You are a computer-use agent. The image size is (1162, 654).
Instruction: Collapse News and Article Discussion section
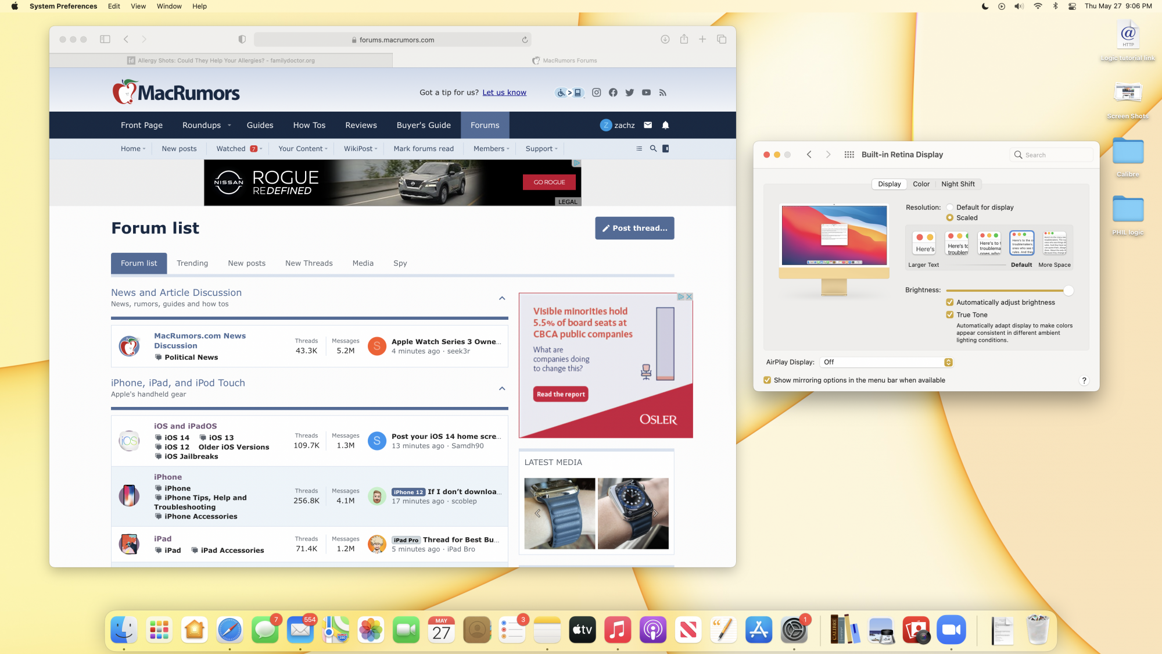(502, 298)
